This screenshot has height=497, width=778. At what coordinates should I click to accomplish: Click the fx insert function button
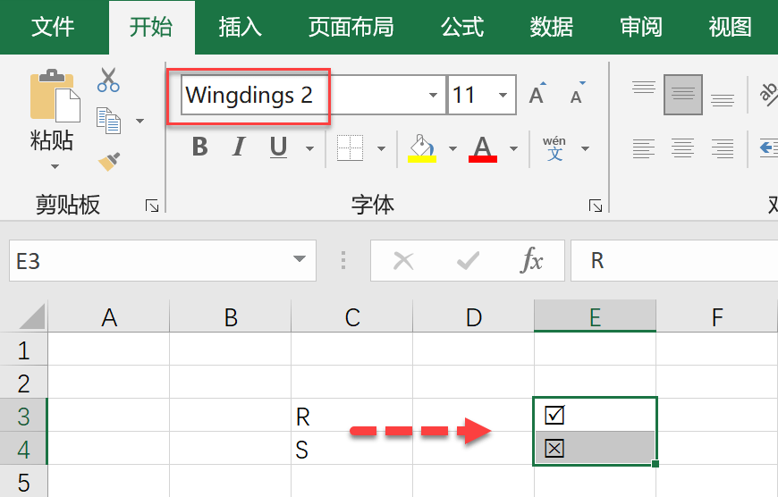531,260
